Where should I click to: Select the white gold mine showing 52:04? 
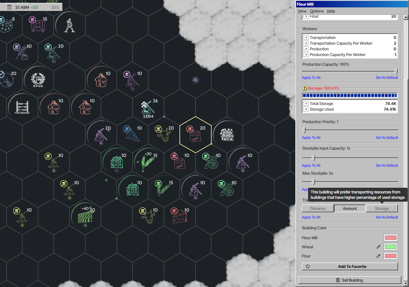[x=148, y=108]
